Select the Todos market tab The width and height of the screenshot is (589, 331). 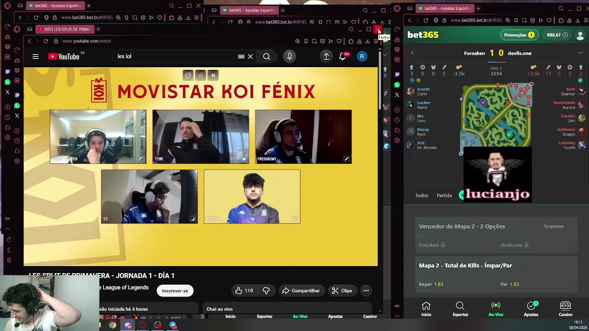pyautogui.click(x=422, y=195)
